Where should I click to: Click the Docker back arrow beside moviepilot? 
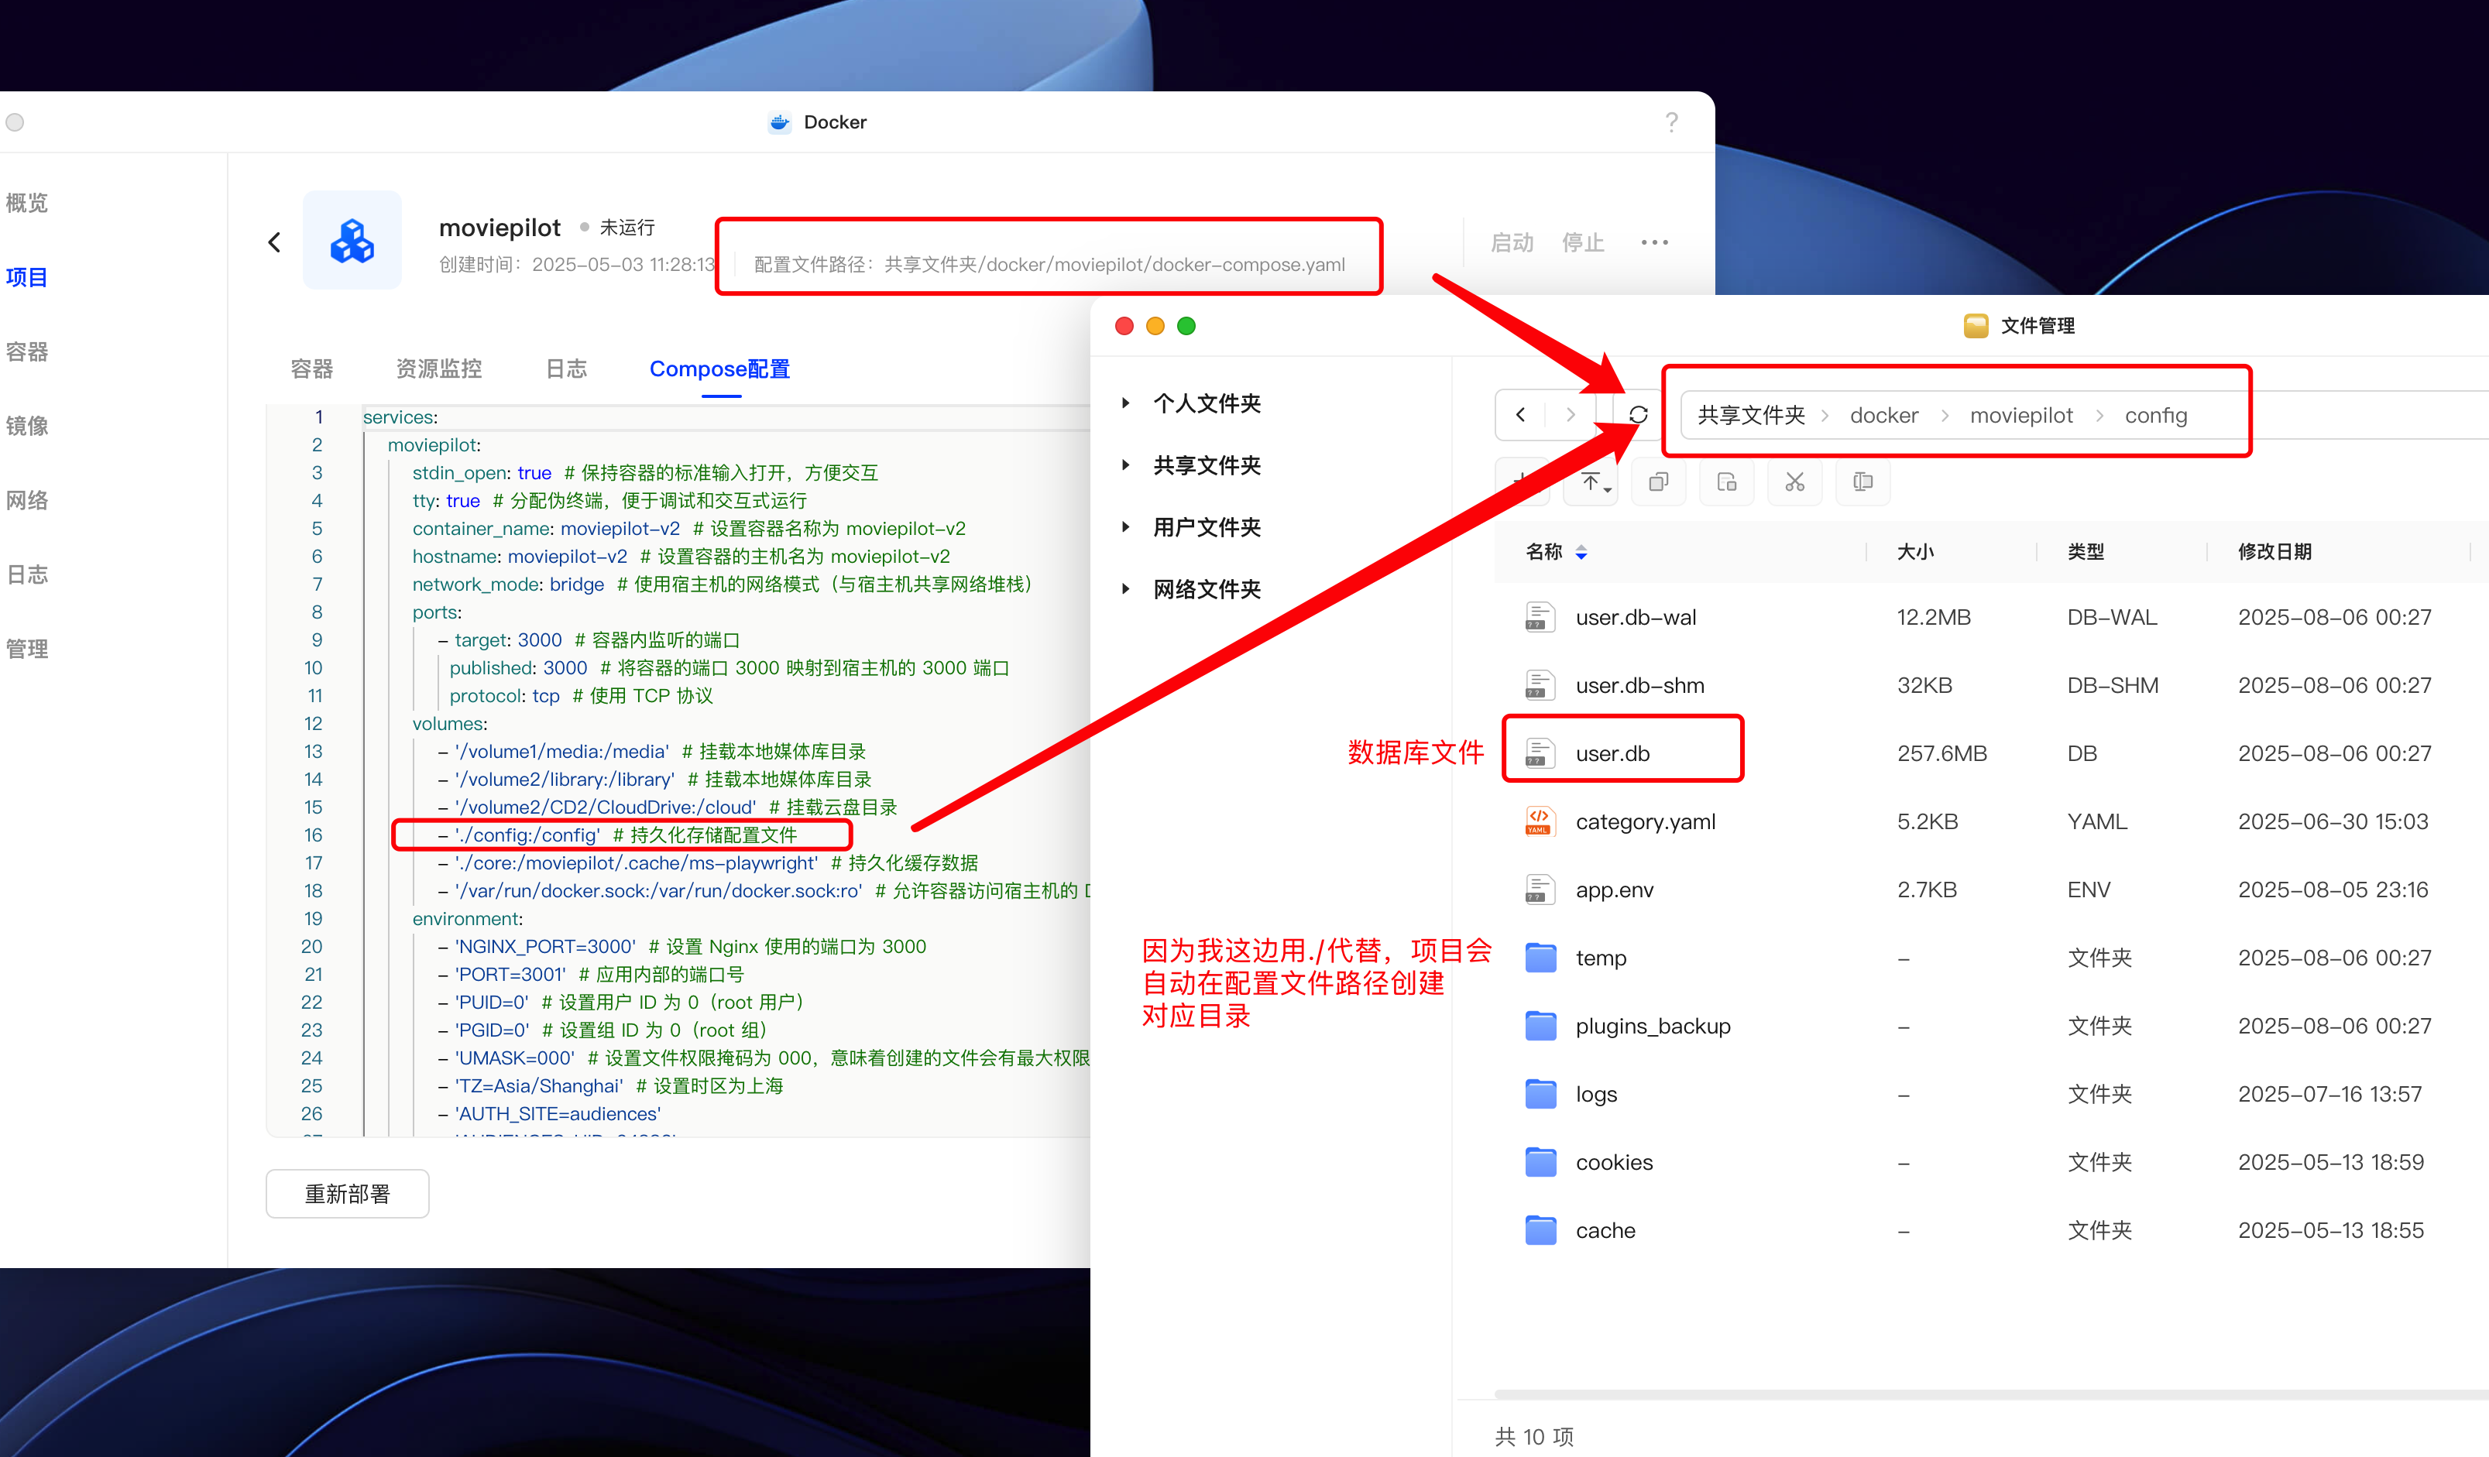(x=275, y=242)
